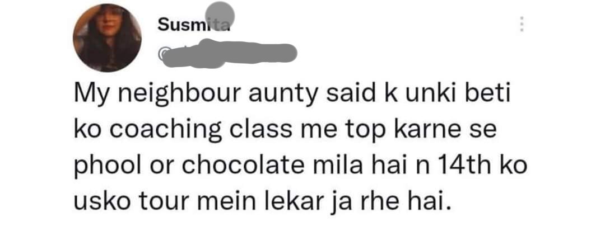Open Susmita's profile picture
The width and height of the screenshot is (605, 236).
pyautogui.click(x=107, y=37)
